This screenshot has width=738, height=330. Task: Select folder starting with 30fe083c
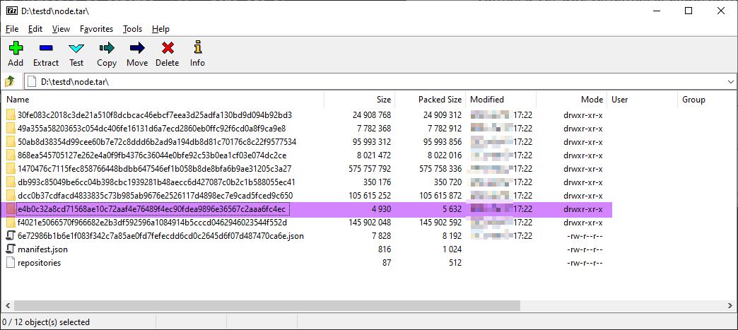(x=154, y=115)
